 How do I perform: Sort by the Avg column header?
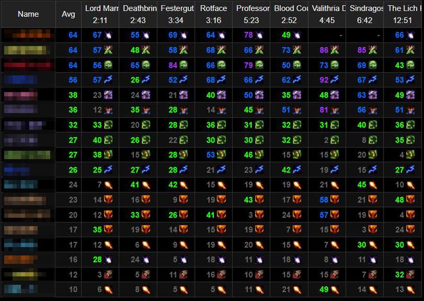pos(68,14)
